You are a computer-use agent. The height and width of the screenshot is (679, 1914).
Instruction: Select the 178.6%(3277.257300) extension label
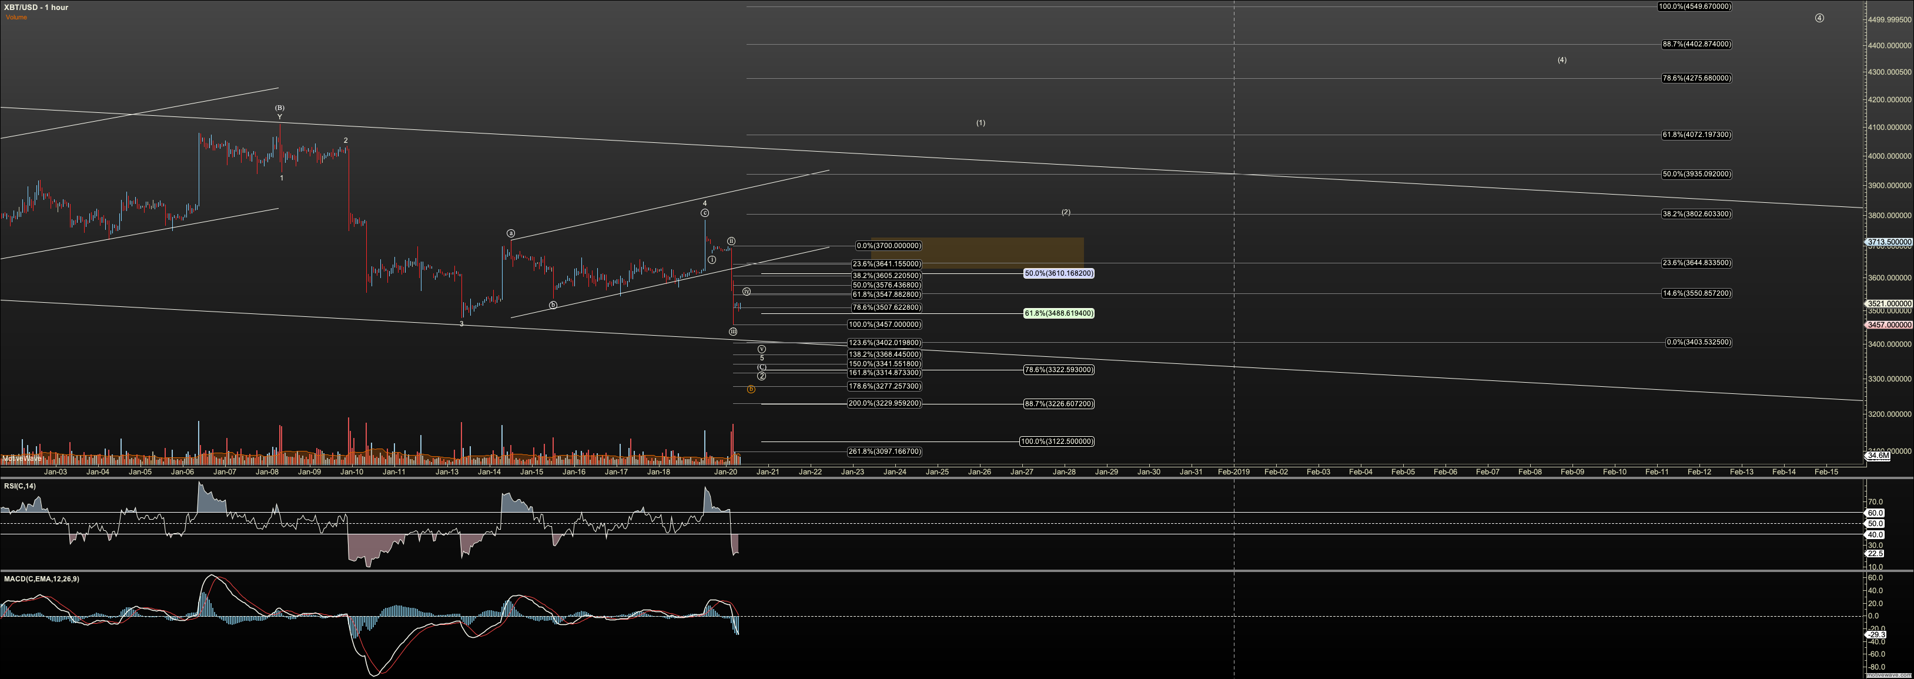tap(885, 386)
